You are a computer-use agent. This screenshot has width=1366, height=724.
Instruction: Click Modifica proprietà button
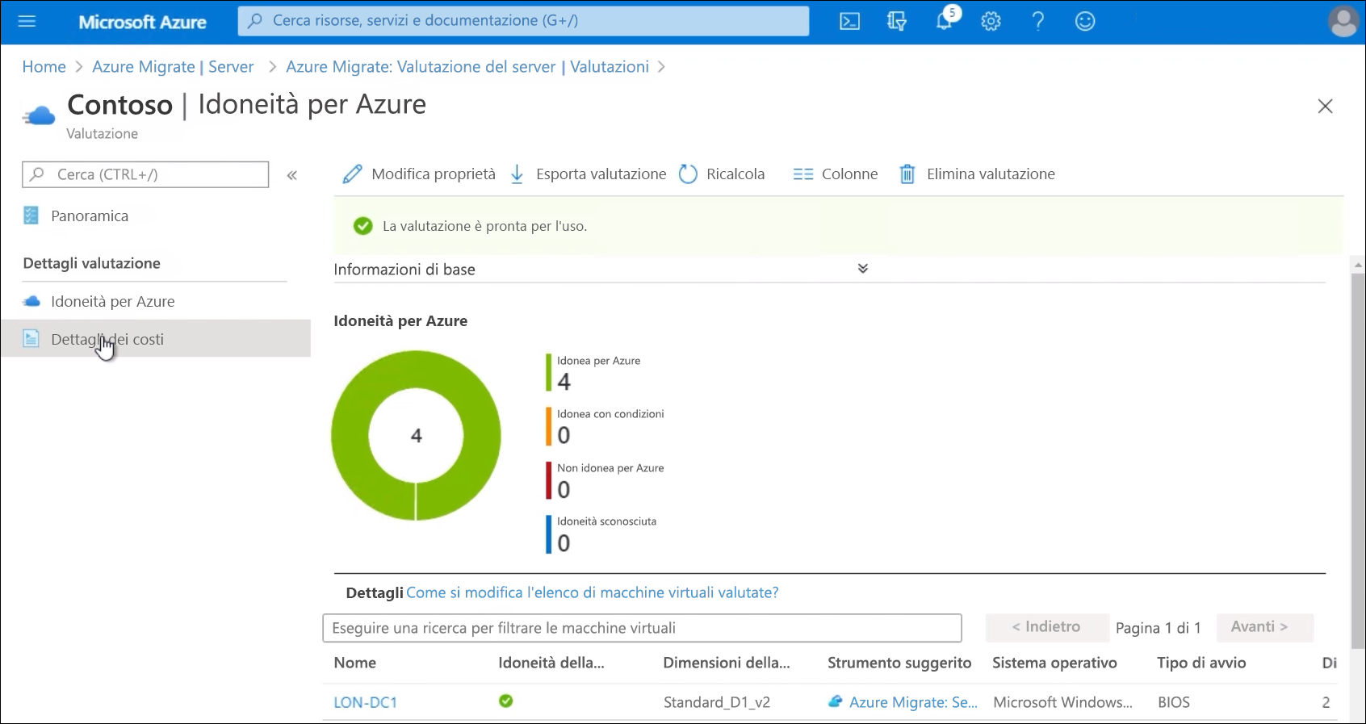click(419, 174)
